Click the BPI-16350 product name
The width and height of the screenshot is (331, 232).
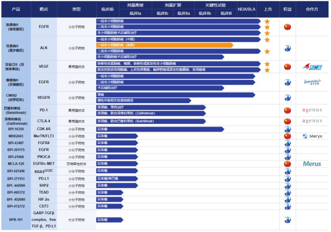16,129
